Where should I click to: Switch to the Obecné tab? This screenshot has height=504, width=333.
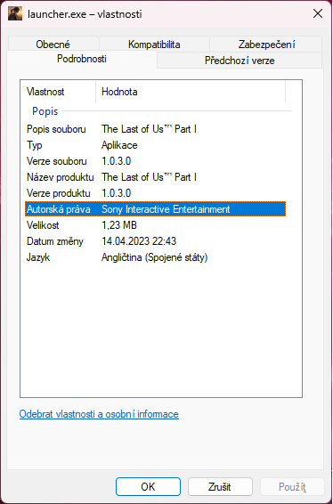pos(53,45)
